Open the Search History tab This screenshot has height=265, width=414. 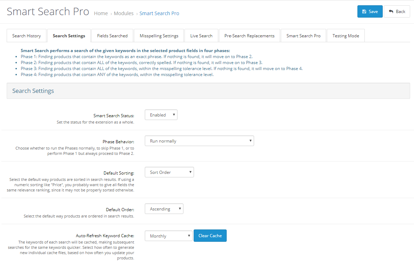click(x=26, y=36)
